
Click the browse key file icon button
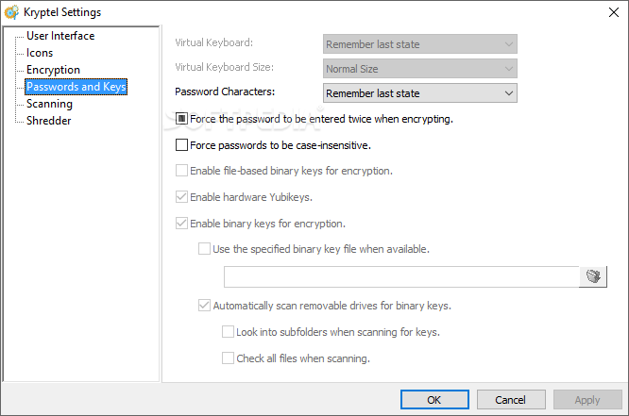593,276
